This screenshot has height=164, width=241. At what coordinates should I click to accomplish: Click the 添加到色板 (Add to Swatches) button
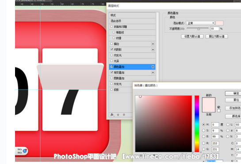[233, 108]
